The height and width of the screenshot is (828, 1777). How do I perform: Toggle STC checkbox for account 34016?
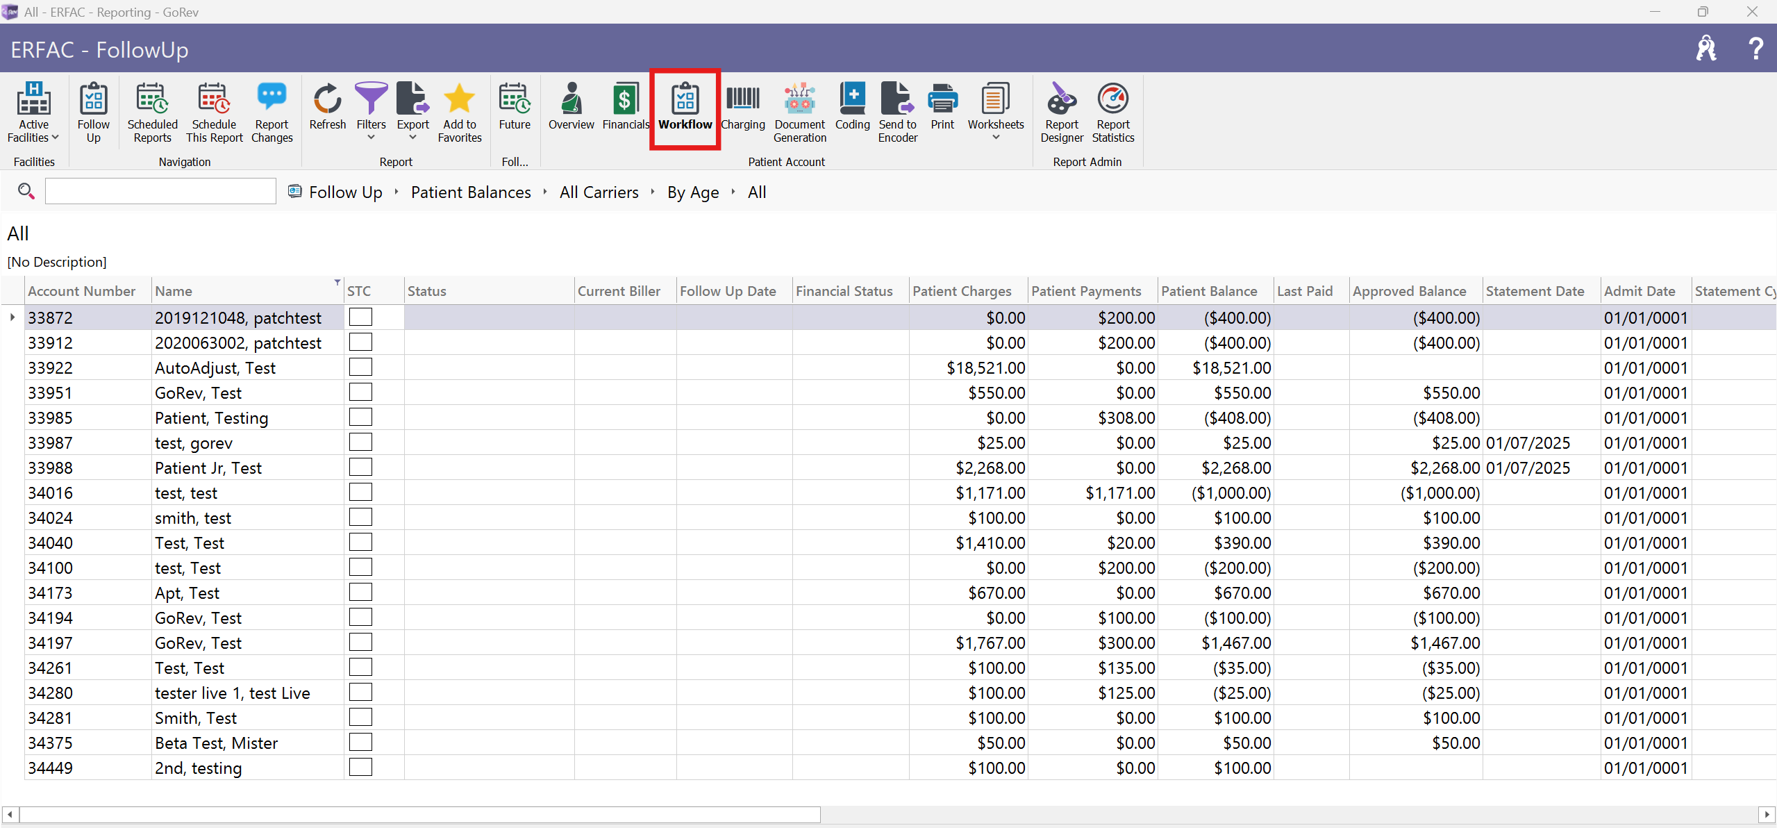(x=360, y=492)
